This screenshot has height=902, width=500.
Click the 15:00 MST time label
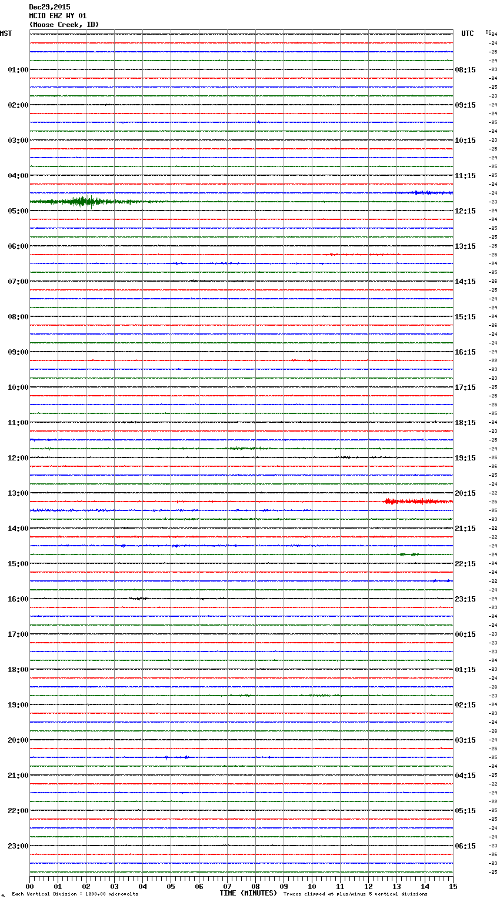[x=18, y=564]
